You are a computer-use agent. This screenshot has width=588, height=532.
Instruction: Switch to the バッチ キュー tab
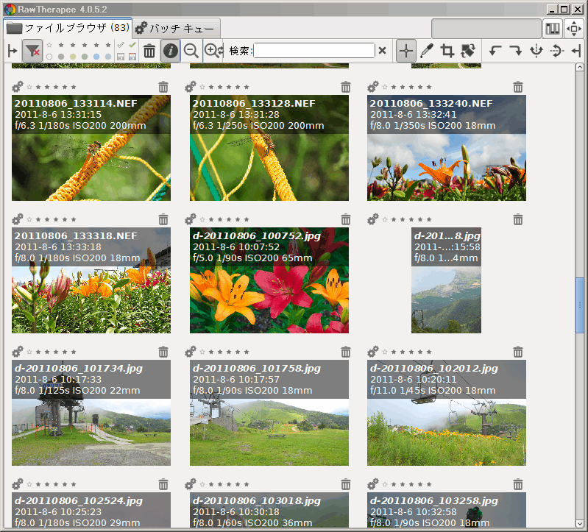click(x=176, y=29)
